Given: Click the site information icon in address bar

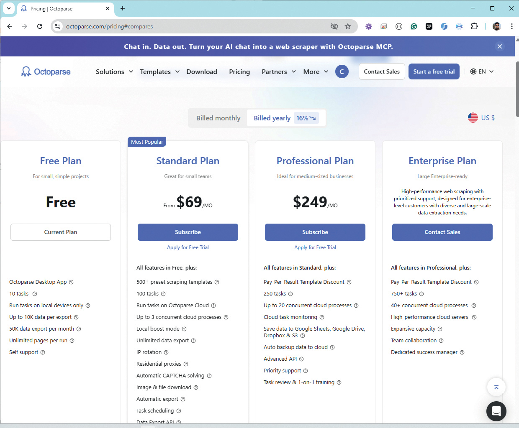Looking at the screenshot, I should [x=58, y=26].
